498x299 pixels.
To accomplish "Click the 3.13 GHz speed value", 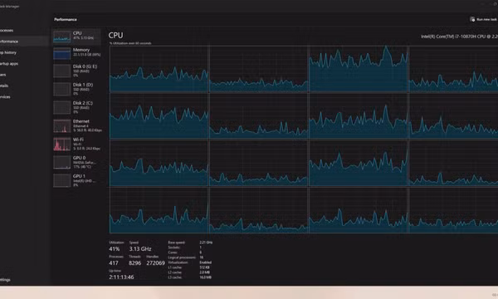I will pos(140,249).
